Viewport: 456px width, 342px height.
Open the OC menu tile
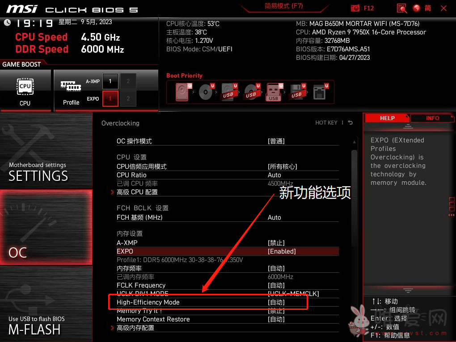click(46, 227)
